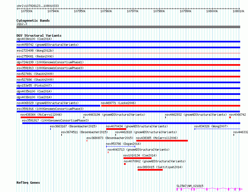This screenshot has height=192, width=248.
Task: Select nsv953786 (Dogan2014) label
Action: tap(123, 144)
